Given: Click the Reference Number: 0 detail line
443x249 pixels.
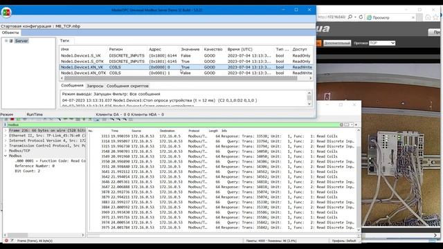Looking at the screenshot, I should click(x=35, y=166).
